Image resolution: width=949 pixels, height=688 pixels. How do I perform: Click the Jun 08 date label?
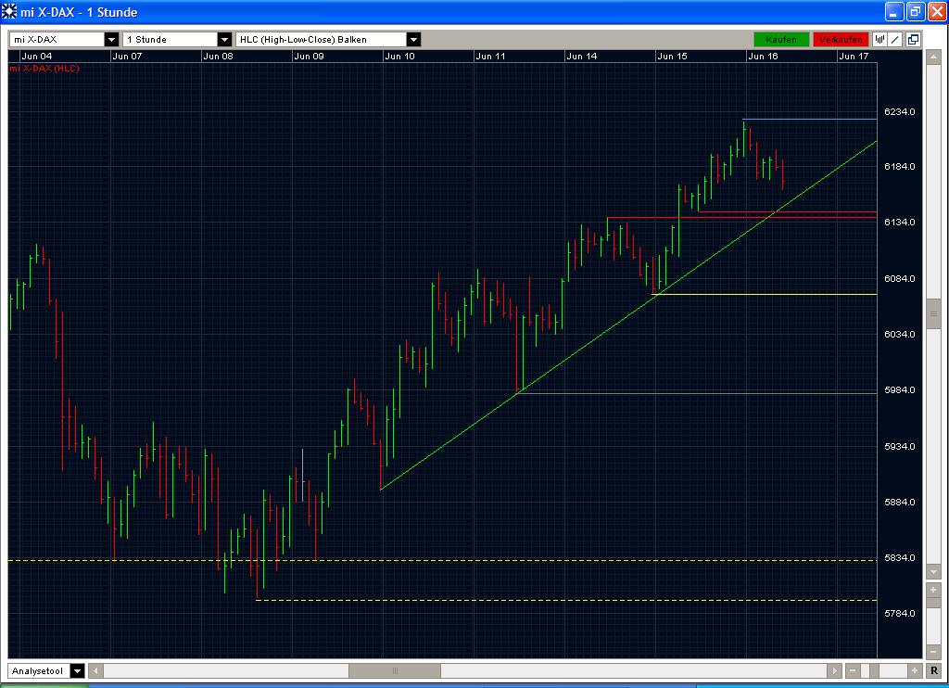pos(218,57)
